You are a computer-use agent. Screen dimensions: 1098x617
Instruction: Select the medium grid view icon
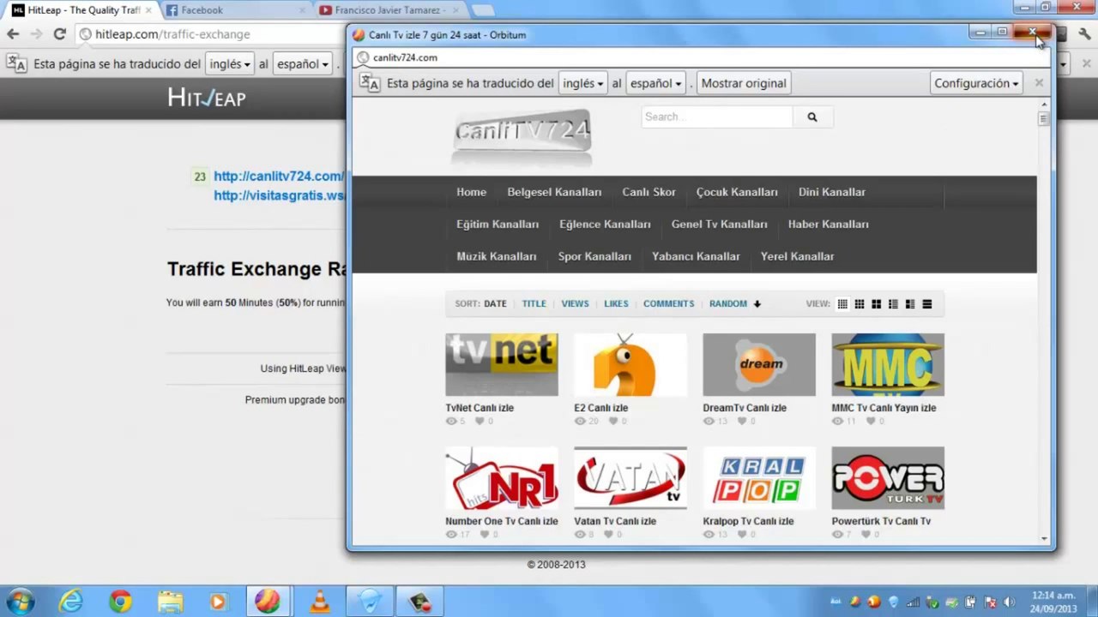coord(860,304)
